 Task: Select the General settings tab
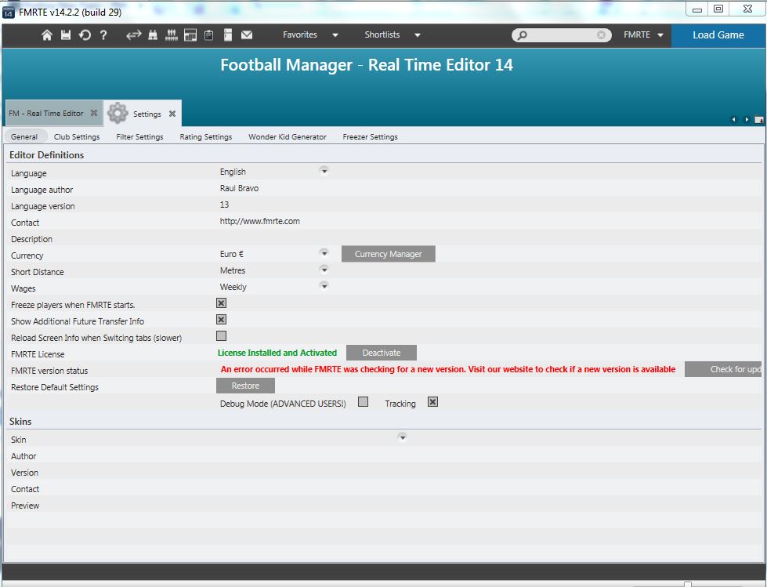24,137
